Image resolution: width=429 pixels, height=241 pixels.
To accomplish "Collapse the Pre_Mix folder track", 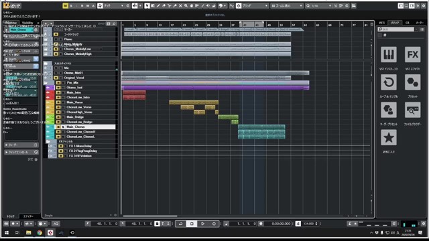I will pos(46,83).
